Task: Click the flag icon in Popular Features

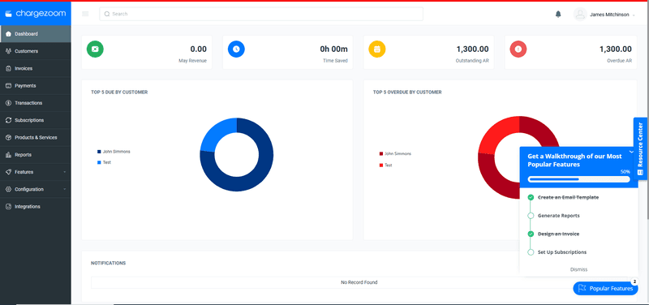Action: tap(582, 289)
